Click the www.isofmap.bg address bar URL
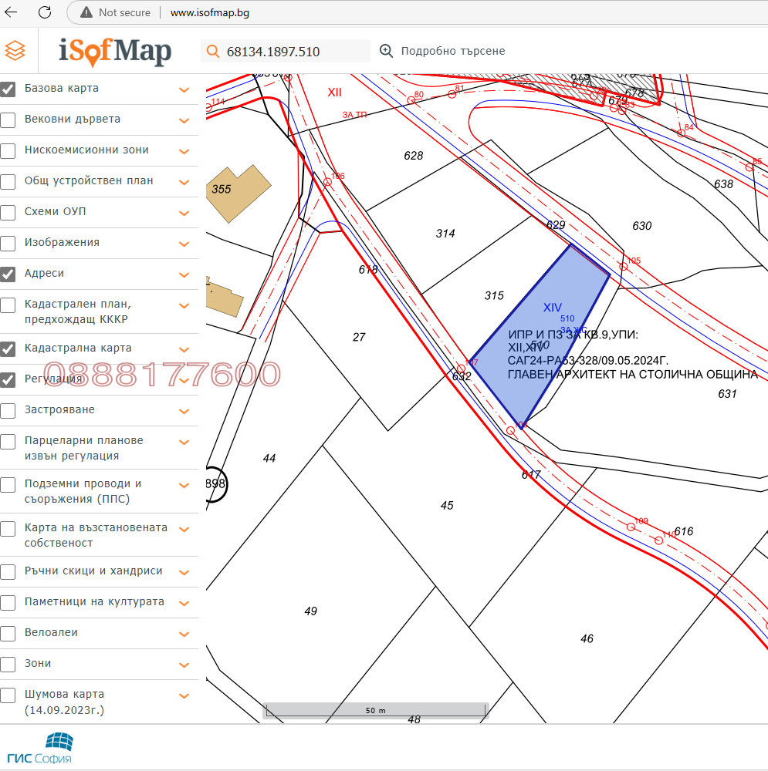Viewport: 768px width, 771px height. pos(209,12)
